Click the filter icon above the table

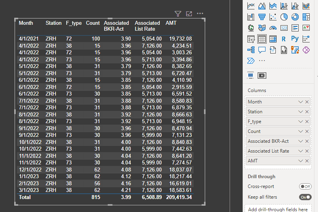pos(178,14)
